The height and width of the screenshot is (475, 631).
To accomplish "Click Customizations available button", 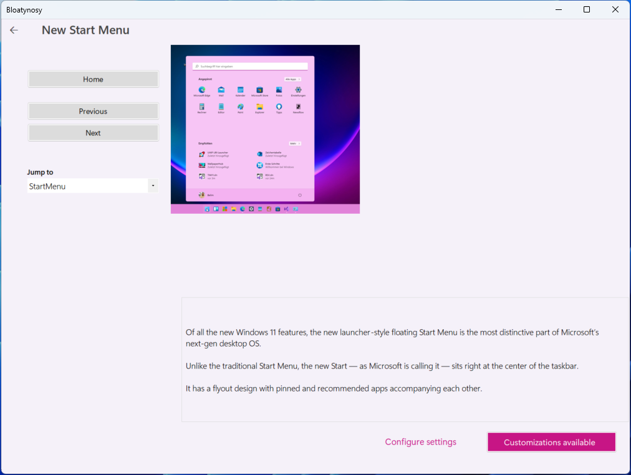I will tap(551, 443).
